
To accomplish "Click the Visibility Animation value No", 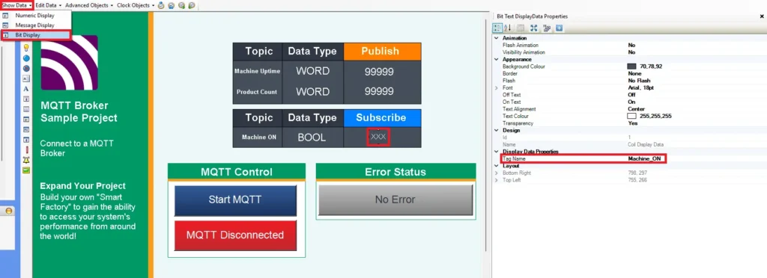I will tap(631, 52).
